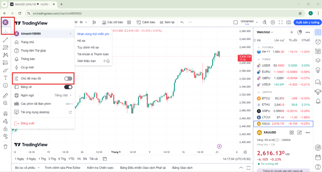The width and height of the screenshot is (322, 172).
Task: Open the timeframe dropdown next to M
Action: coord(86,22)
